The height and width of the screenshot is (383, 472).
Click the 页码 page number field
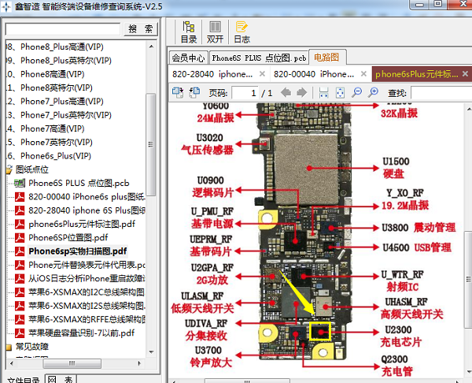(245, 93)
